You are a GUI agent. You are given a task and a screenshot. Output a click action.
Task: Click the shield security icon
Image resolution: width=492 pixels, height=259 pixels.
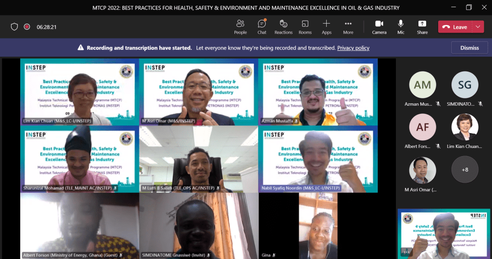pyautogui.click(x=14, y=27)
